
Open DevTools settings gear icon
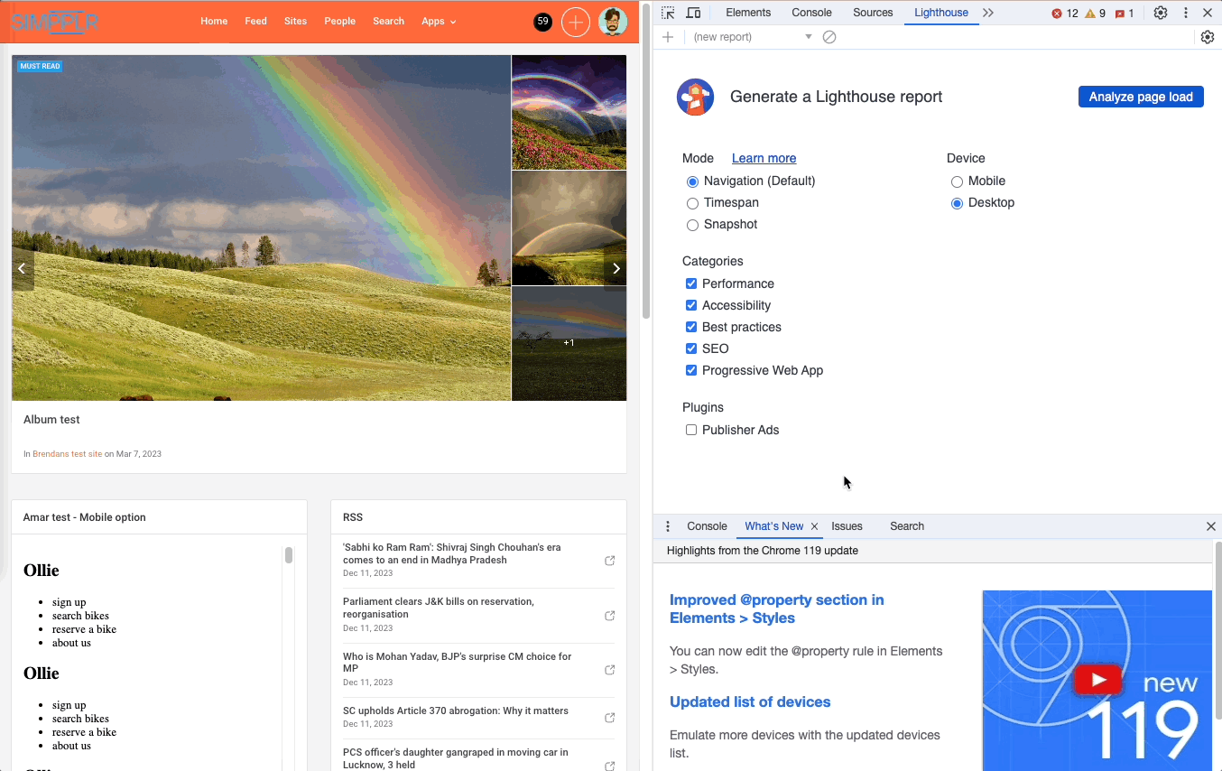[1161, 13]
